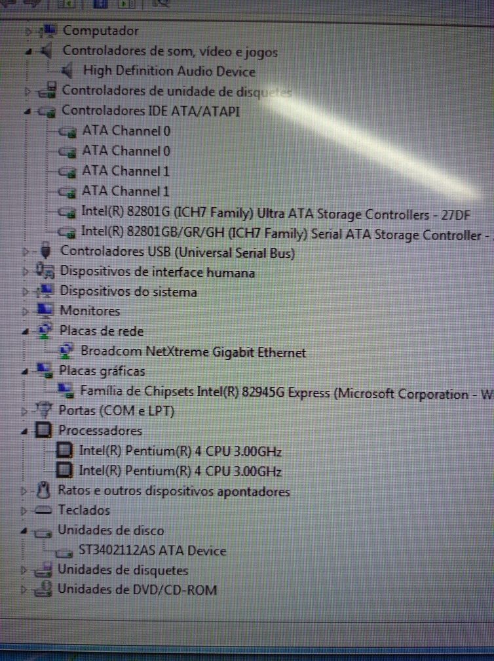Expand Unidades de DVD/CD-ROM node
This screenshot has width=494, height=661.
(x=24, y=590)
